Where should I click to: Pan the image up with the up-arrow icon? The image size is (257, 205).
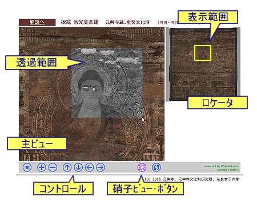pos(67,167)
